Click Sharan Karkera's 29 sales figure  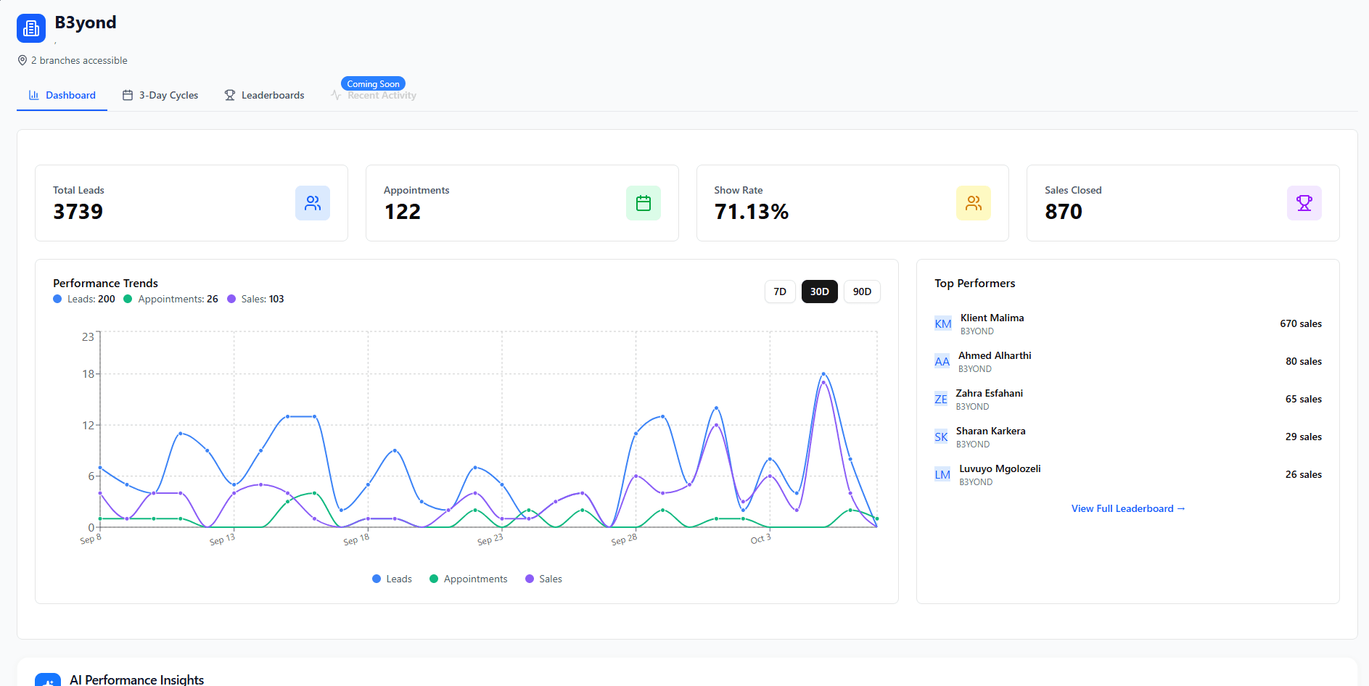pos(1304,437)
